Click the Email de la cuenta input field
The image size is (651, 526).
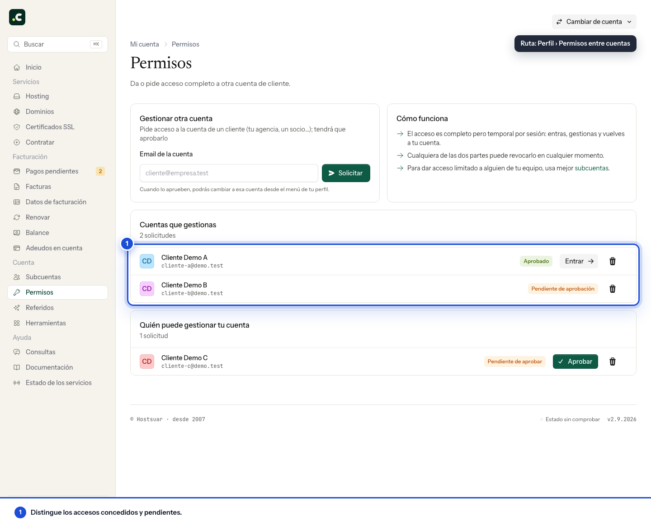(x=229, y=173)
